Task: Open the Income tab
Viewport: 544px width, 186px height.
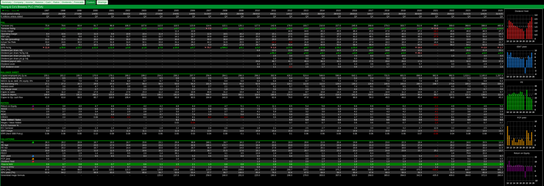Action: click(x=29, y=2)
